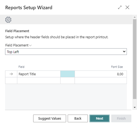Click the settings gear icon
137x128 pixels.
8,20
